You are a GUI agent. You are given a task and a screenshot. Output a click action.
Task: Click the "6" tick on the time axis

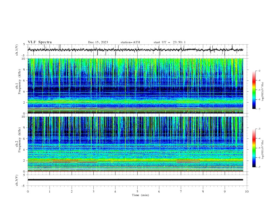159,191
